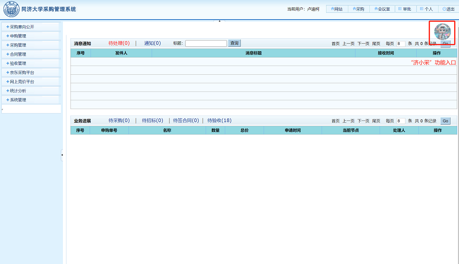Expand 京东采购平台 in the sidebar
The height and width of the screenshot is (264, 459).
point(30,73)
